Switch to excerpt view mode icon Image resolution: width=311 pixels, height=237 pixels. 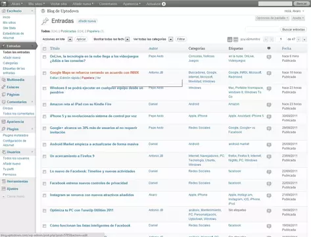(x=235, y=39)
